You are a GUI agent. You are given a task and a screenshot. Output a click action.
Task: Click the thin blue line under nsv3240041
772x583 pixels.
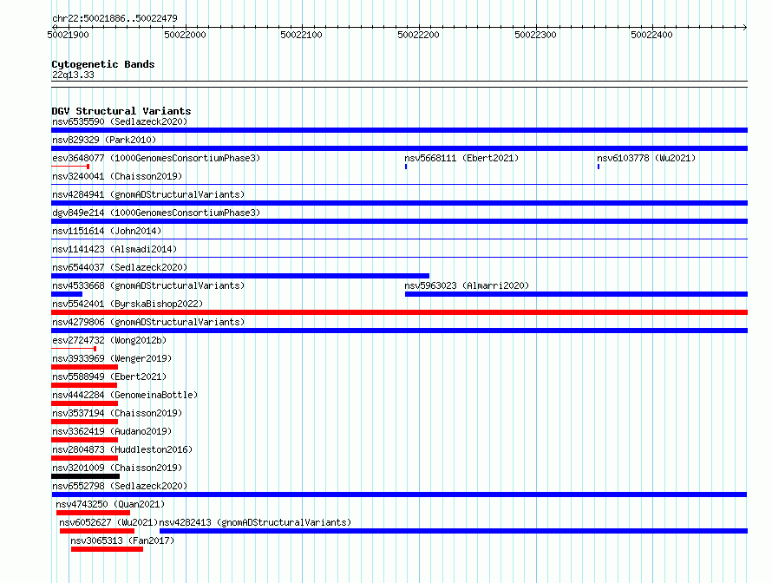pyautogui.click(x=399, y=185)
